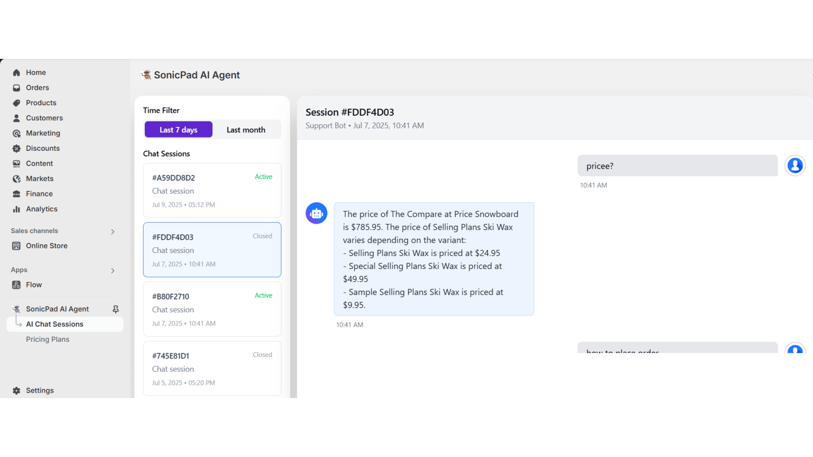The height and width of the screenshot is (457, 813).
Task: Select the Last 7 days filter
Action: (x=178, y=130)
